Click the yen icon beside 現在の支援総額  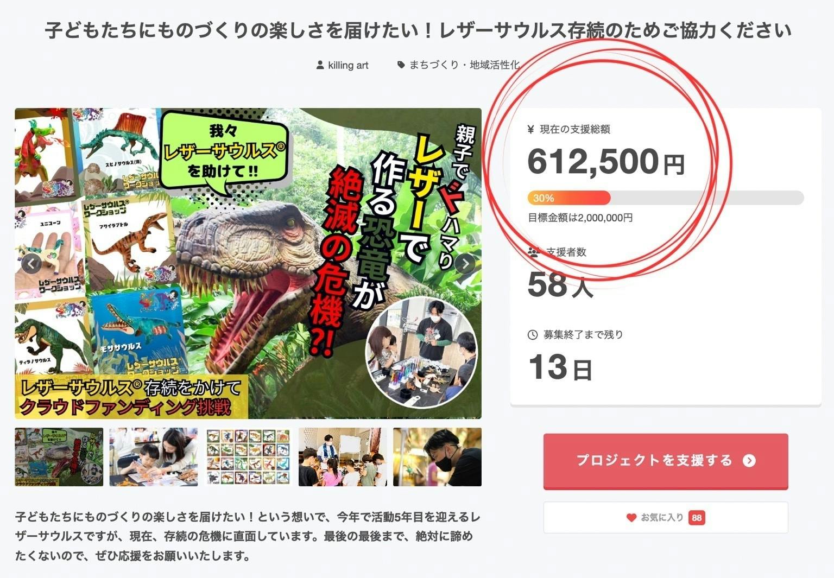(x=531, y=129)
